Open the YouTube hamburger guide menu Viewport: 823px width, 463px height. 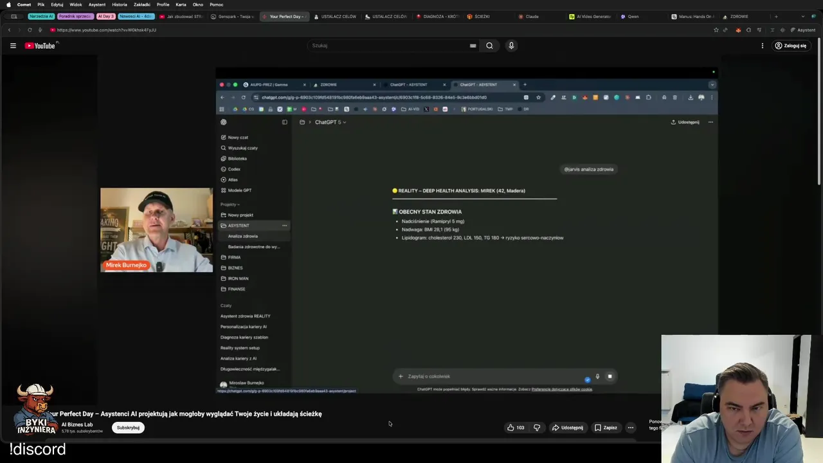click(13, 46)
